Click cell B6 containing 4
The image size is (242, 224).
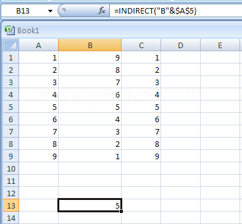tap(90, 119)
